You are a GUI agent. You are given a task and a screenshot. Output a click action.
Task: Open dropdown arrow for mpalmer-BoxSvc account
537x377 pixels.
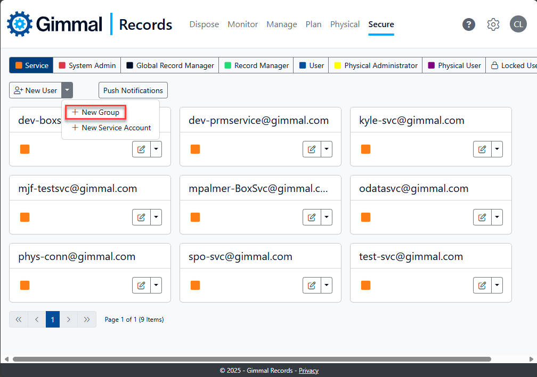click(326, 217)
